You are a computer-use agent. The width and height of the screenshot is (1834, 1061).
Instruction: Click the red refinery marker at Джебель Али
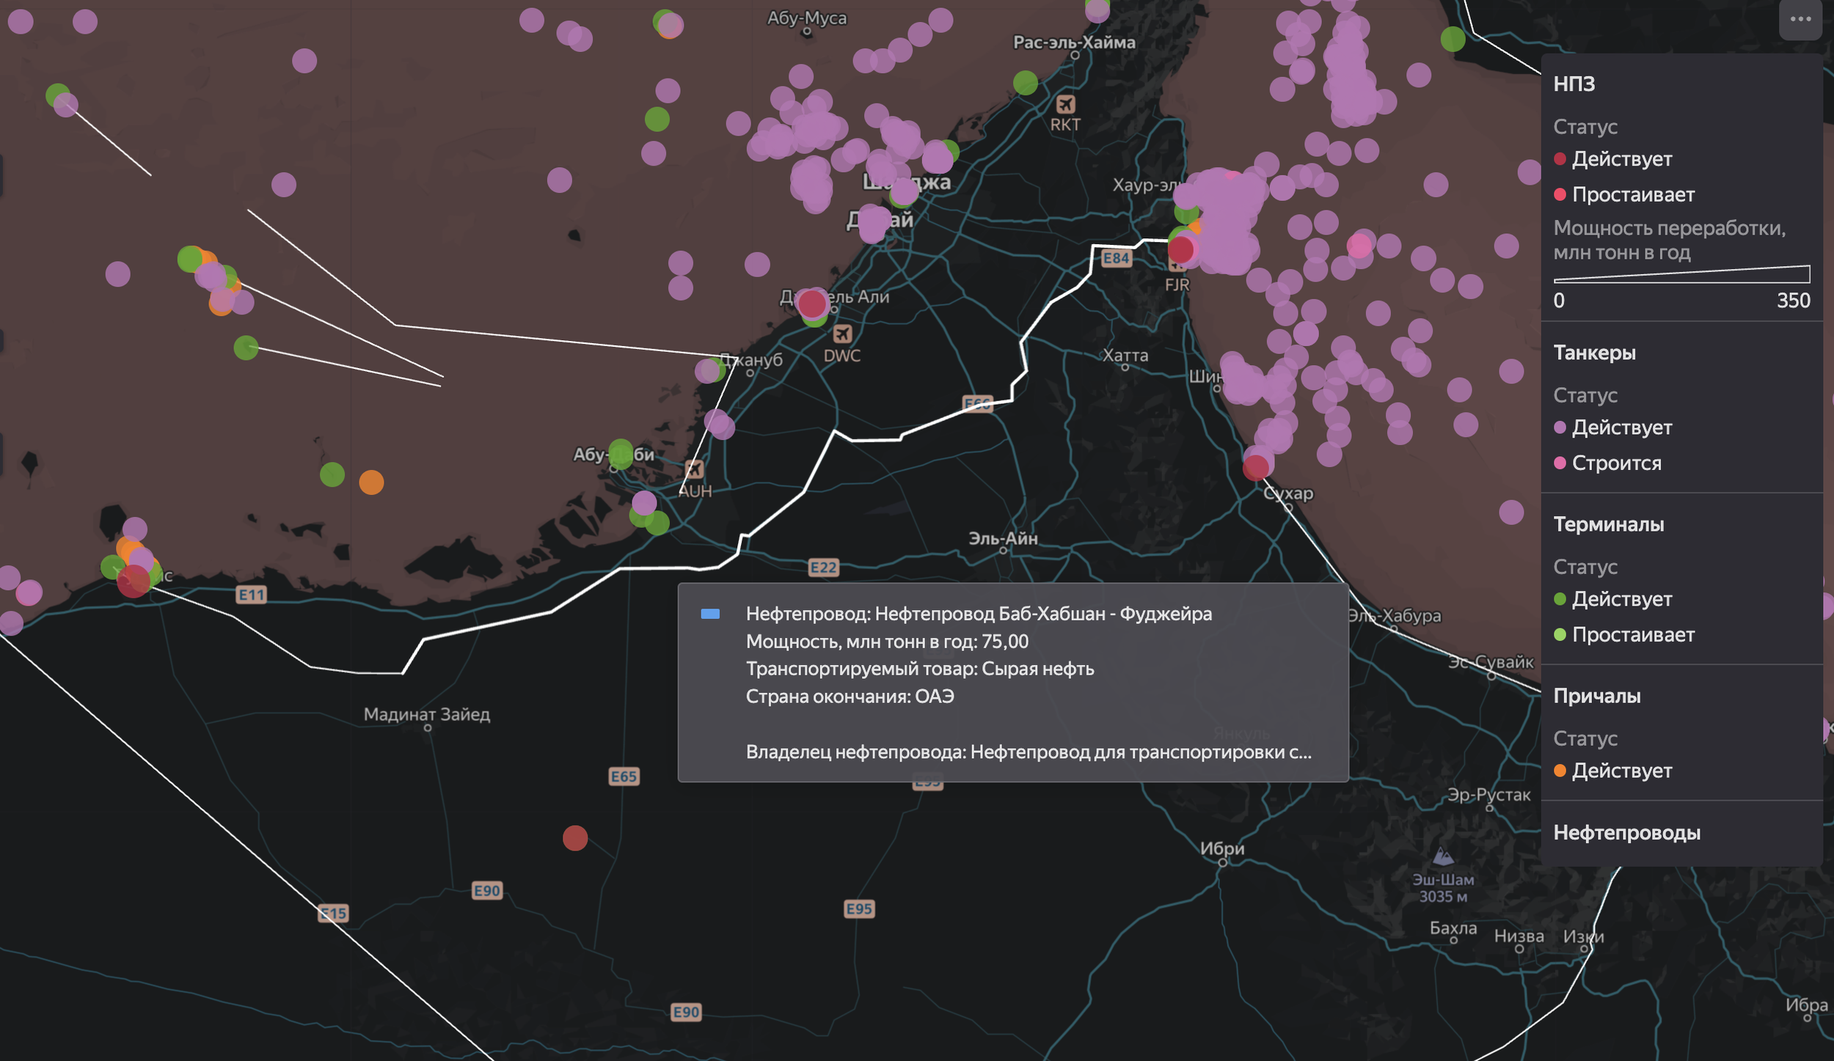[x=811, y=303]
